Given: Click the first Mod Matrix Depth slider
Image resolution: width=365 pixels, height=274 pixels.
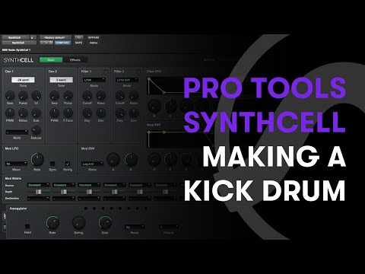Looking at the screenshot, I should [39, 192].
